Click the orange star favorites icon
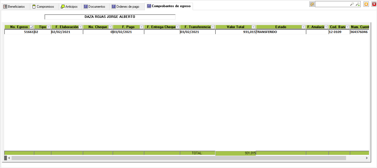This screenshot has height=168, width=377. pyautogui.click(x=366, y=4)
